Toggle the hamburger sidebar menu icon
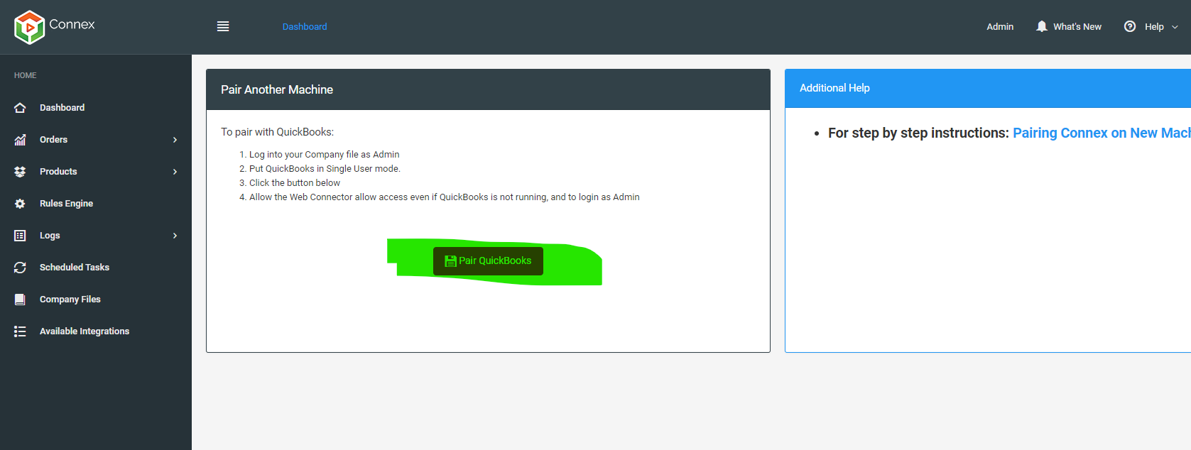 223,26
